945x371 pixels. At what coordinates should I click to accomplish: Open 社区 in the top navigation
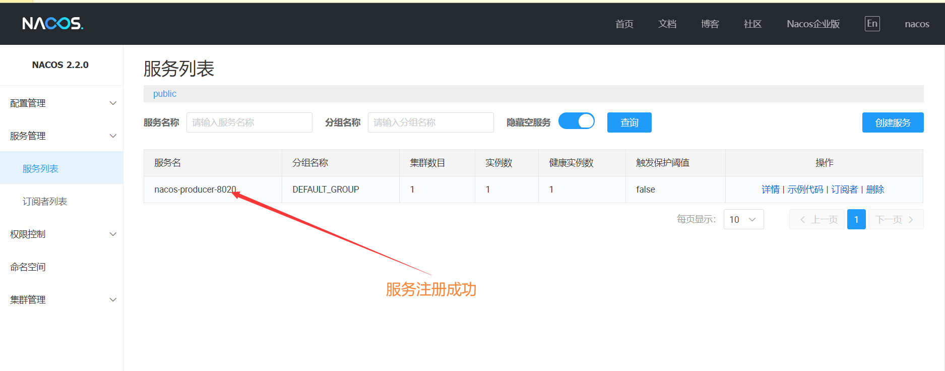coord(753,24)
